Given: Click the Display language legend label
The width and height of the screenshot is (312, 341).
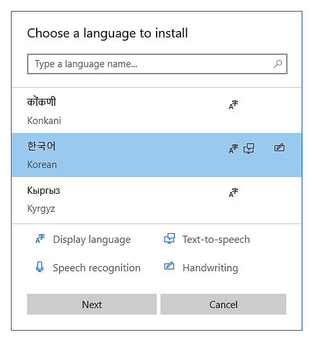Looking at the screenshot, I should pyautogui.click(x=92, y=240).
